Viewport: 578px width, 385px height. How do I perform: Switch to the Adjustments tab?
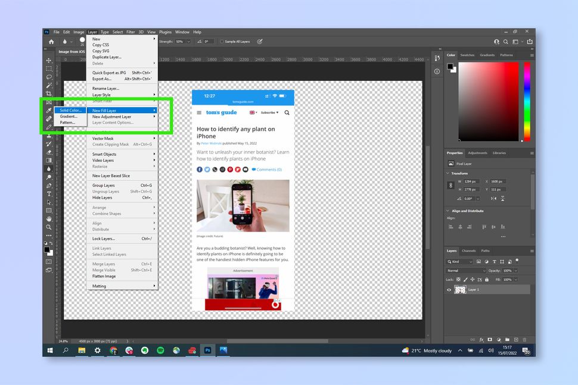477,153
